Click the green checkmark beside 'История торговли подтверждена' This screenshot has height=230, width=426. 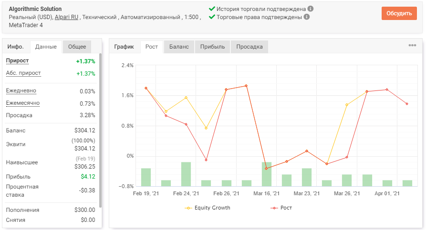coord(212,9)
